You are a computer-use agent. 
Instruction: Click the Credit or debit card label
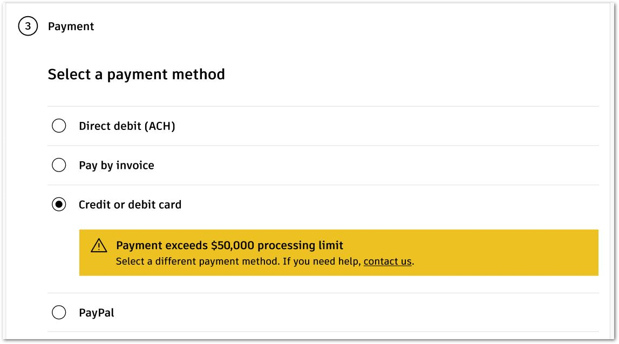pos(130,204)
